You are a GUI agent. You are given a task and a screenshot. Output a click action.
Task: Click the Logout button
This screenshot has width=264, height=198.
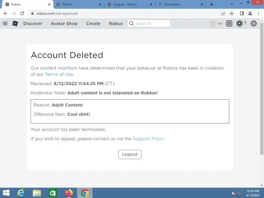[130, 154]
